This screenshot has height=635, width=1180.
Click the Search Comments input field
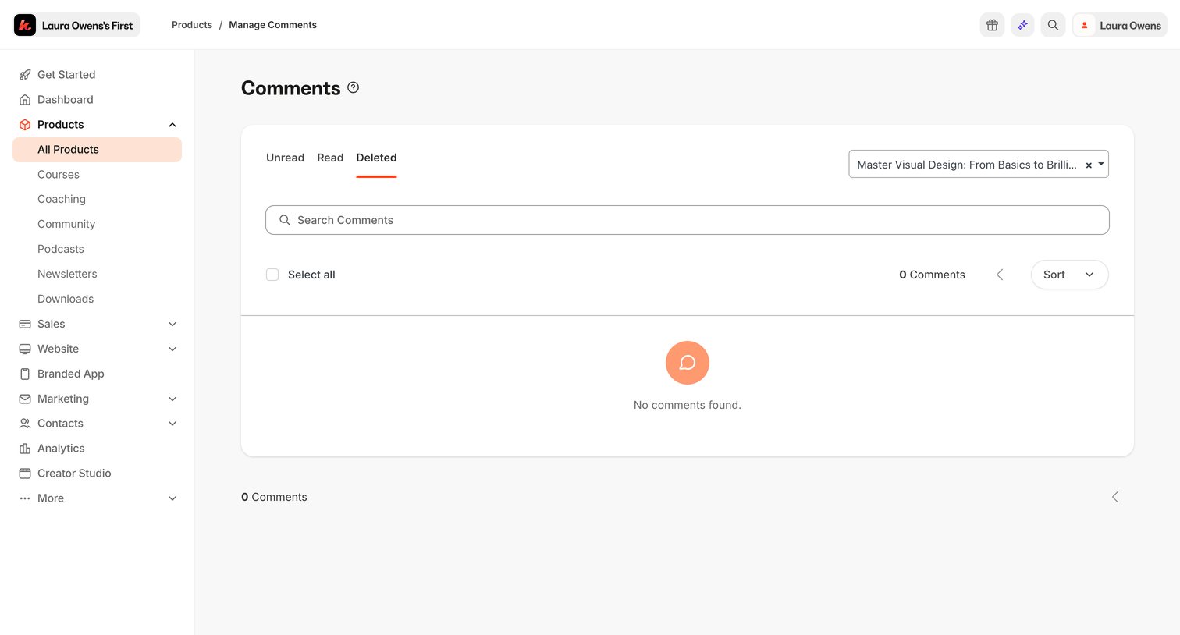point(687,220)
